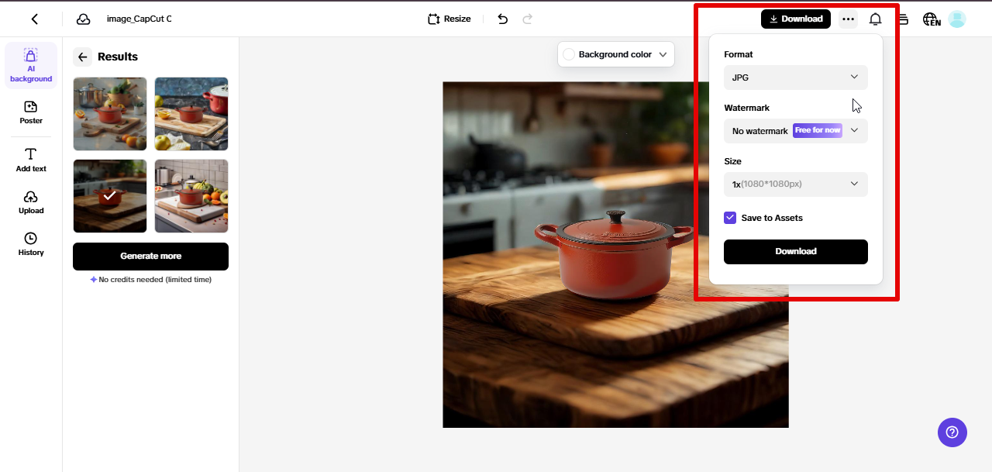Open the Size dropdown for 1x resolution

(795, 184)
